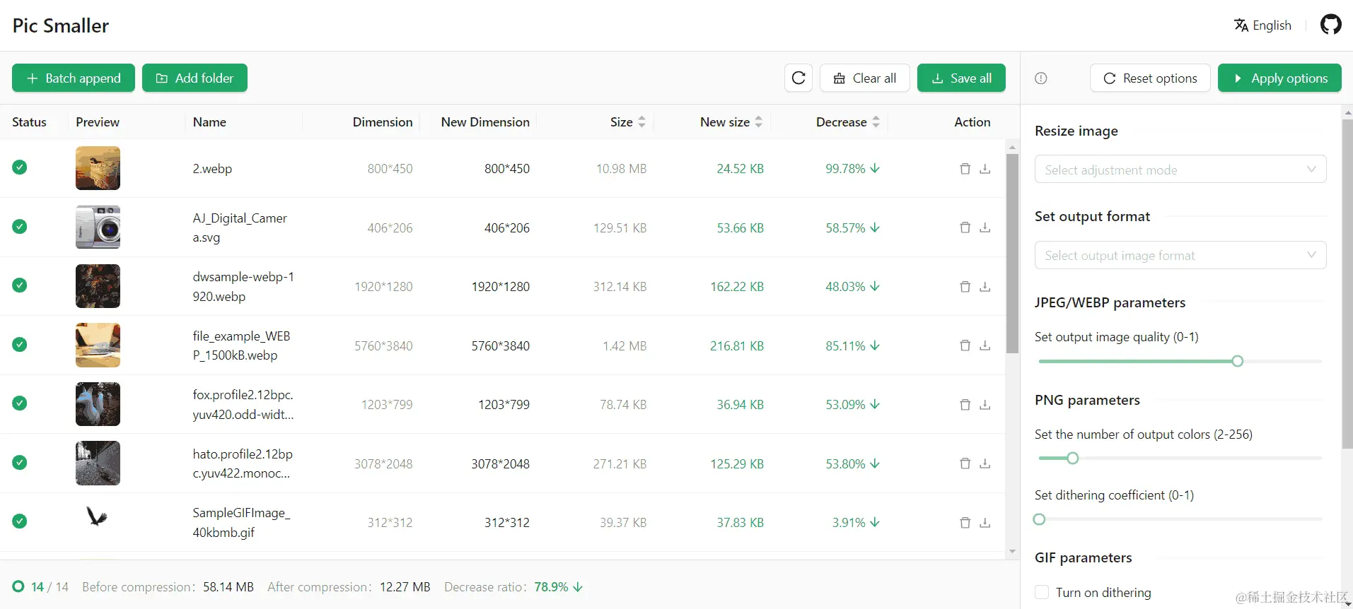Download the fox.profile2.12bpc image
This screenshot has height=609, width=1353.
[985, 405]
